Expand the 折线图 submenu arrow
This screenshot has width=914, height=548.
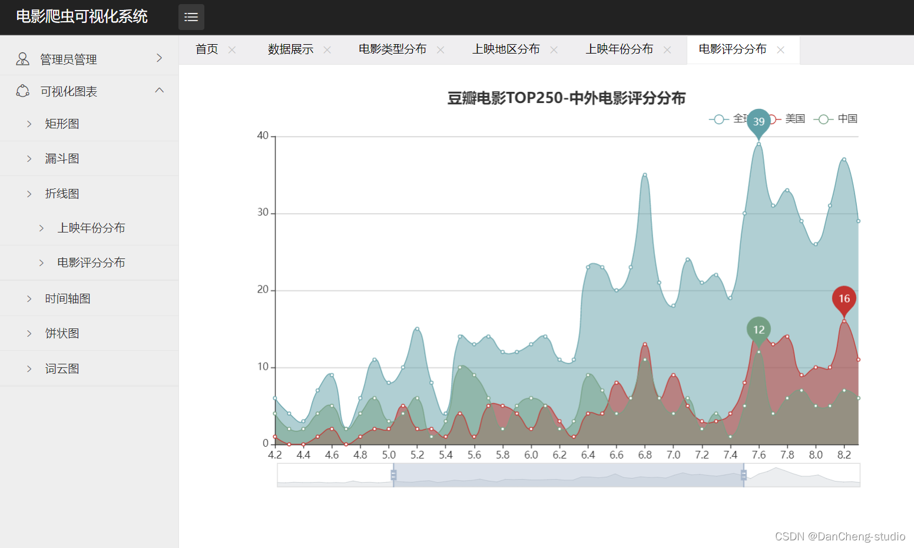29,194
